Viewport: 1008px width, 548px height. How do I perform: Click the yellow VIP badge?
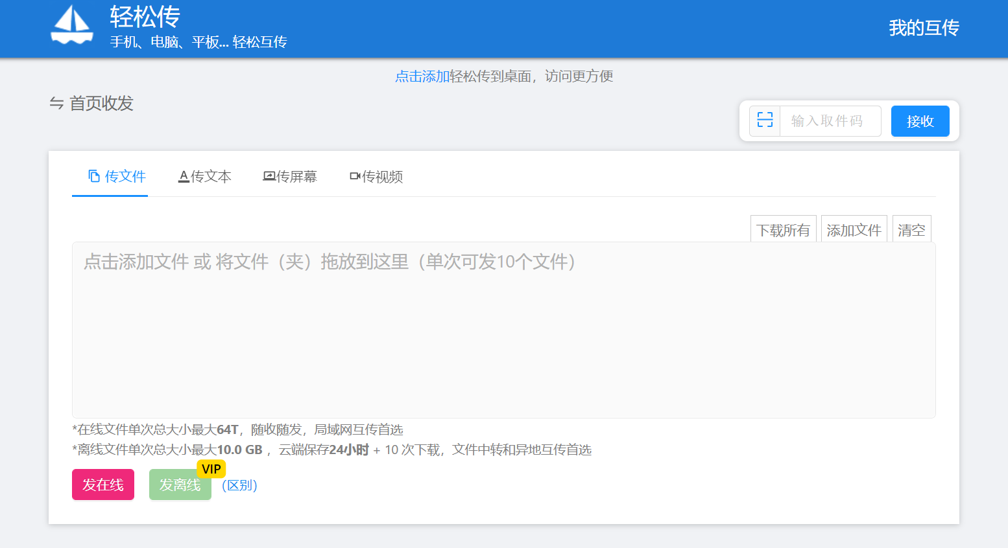click(x=211, y=469)
